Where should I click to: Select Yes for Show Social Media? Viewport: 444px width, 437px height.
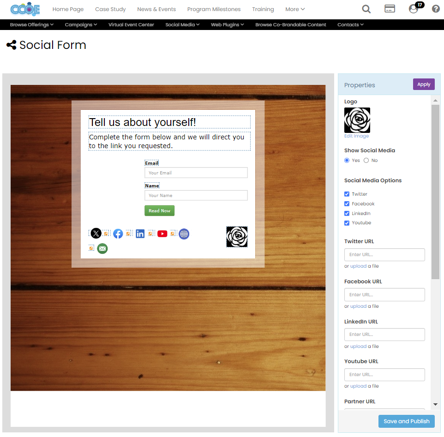347,161
